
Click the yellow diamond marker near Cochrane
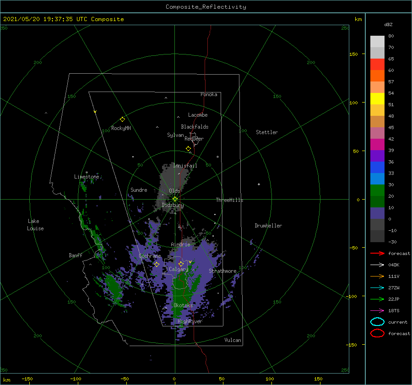[x=157, y=265]
